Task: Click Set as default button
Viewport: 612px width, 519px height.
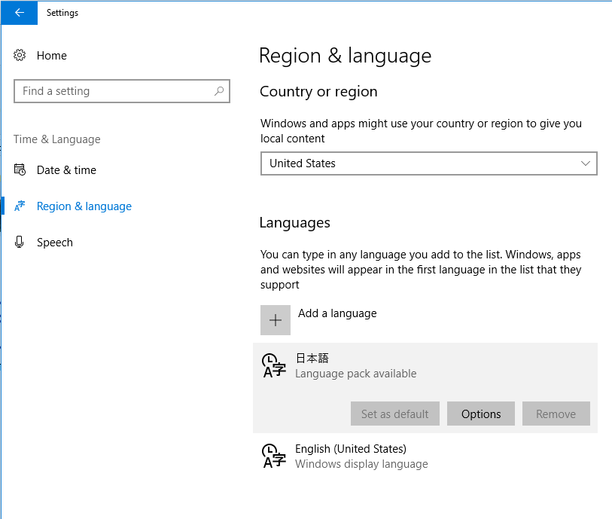Action: (395, 414)
